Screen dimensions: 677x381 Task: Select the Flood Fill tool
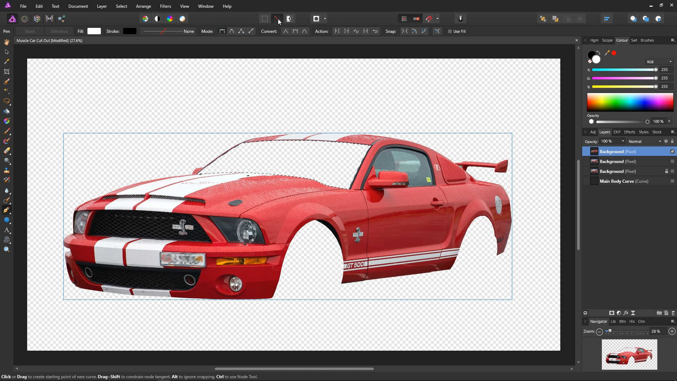click(7, 111)
